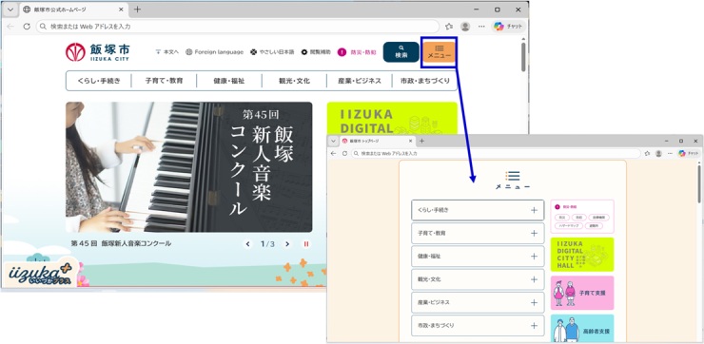This screenshot has height=344, width=704.
Task: Pause the homepage slideshow
Action: coord(306,244)
